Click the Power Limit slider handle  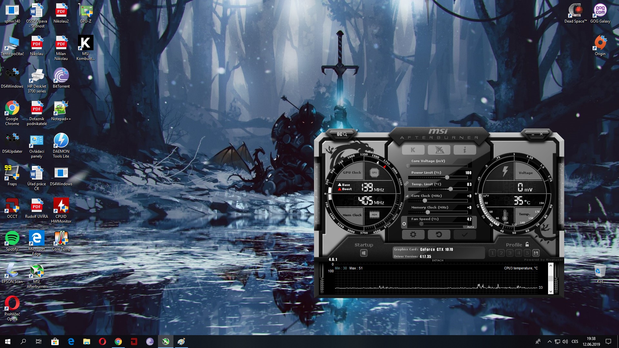[x=447, y=178]
